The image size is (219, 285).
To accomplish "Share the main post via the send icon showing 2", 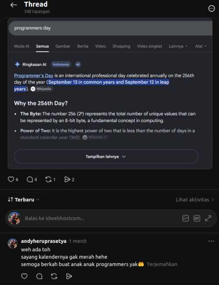I will click(x=67, y=179).
